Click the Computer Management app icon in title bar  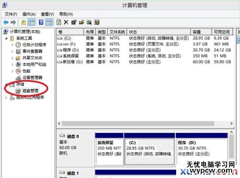4,5
